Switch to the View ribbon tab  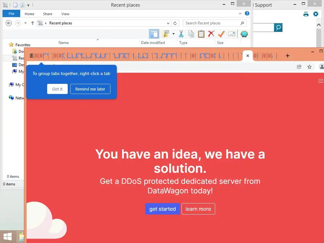[65, 14]
